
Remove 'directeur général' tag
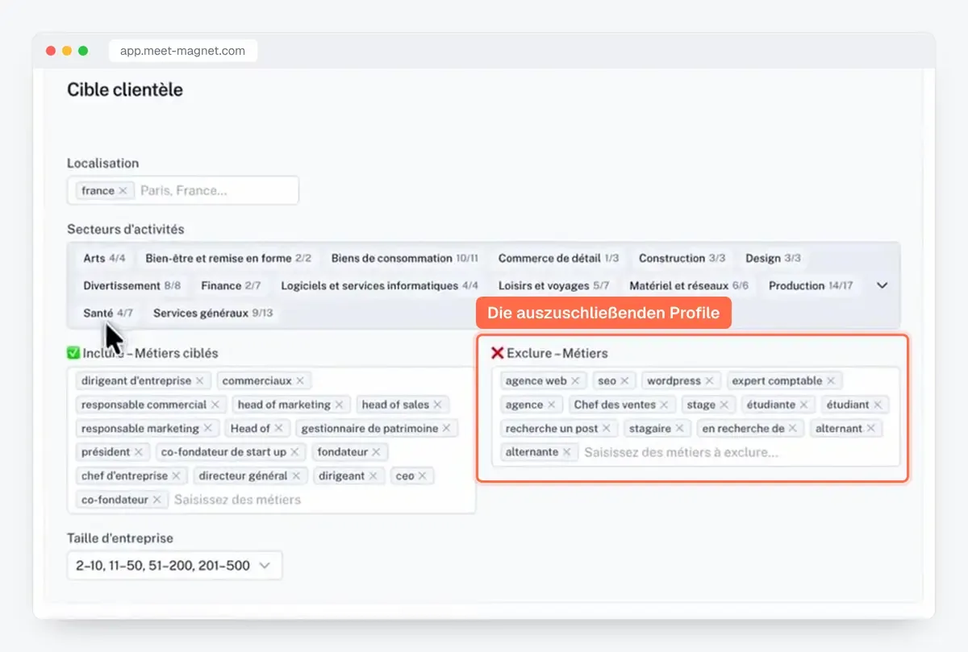296,476
